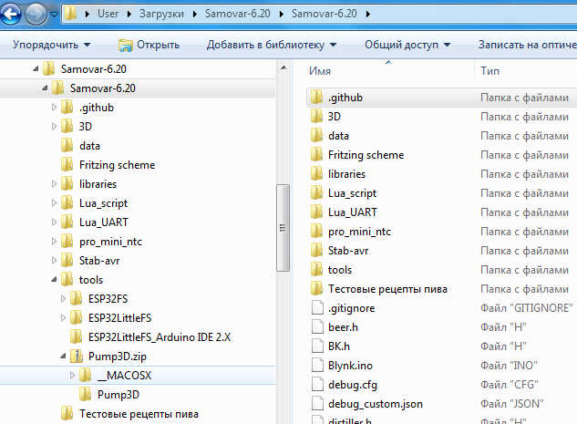Screen dimensions: 577x424
Task: Collapse the nested Samovar-6.20 tree node
Action: [x=45, y=88]
